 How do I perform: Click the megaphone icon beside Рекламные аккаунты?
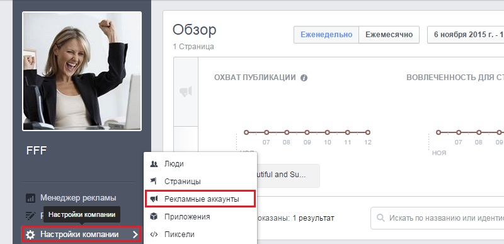coord(154,199)
